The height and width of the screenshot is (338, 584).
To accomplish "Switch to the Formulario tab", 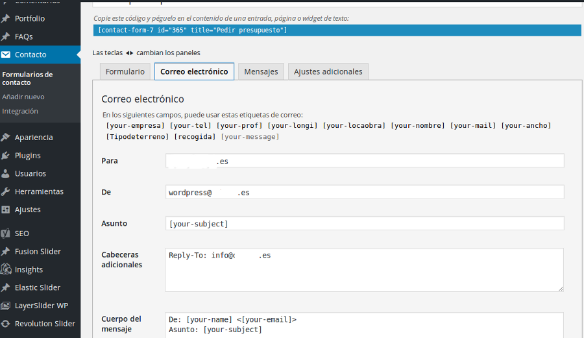I will (125, 72).
